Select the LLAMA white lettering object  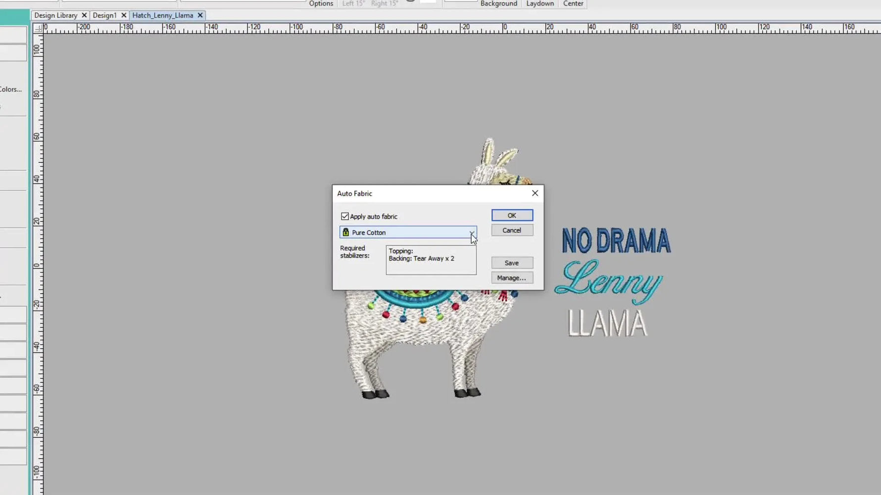pos(607,323)
